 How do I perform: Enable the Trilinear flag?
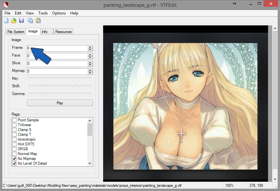point(14,125)
